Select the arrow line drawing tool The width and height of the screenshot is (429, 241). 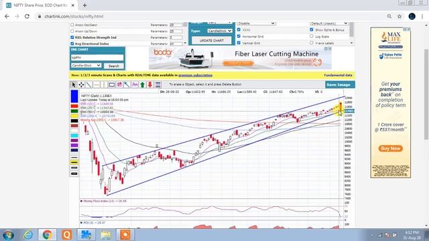[127, 85]
